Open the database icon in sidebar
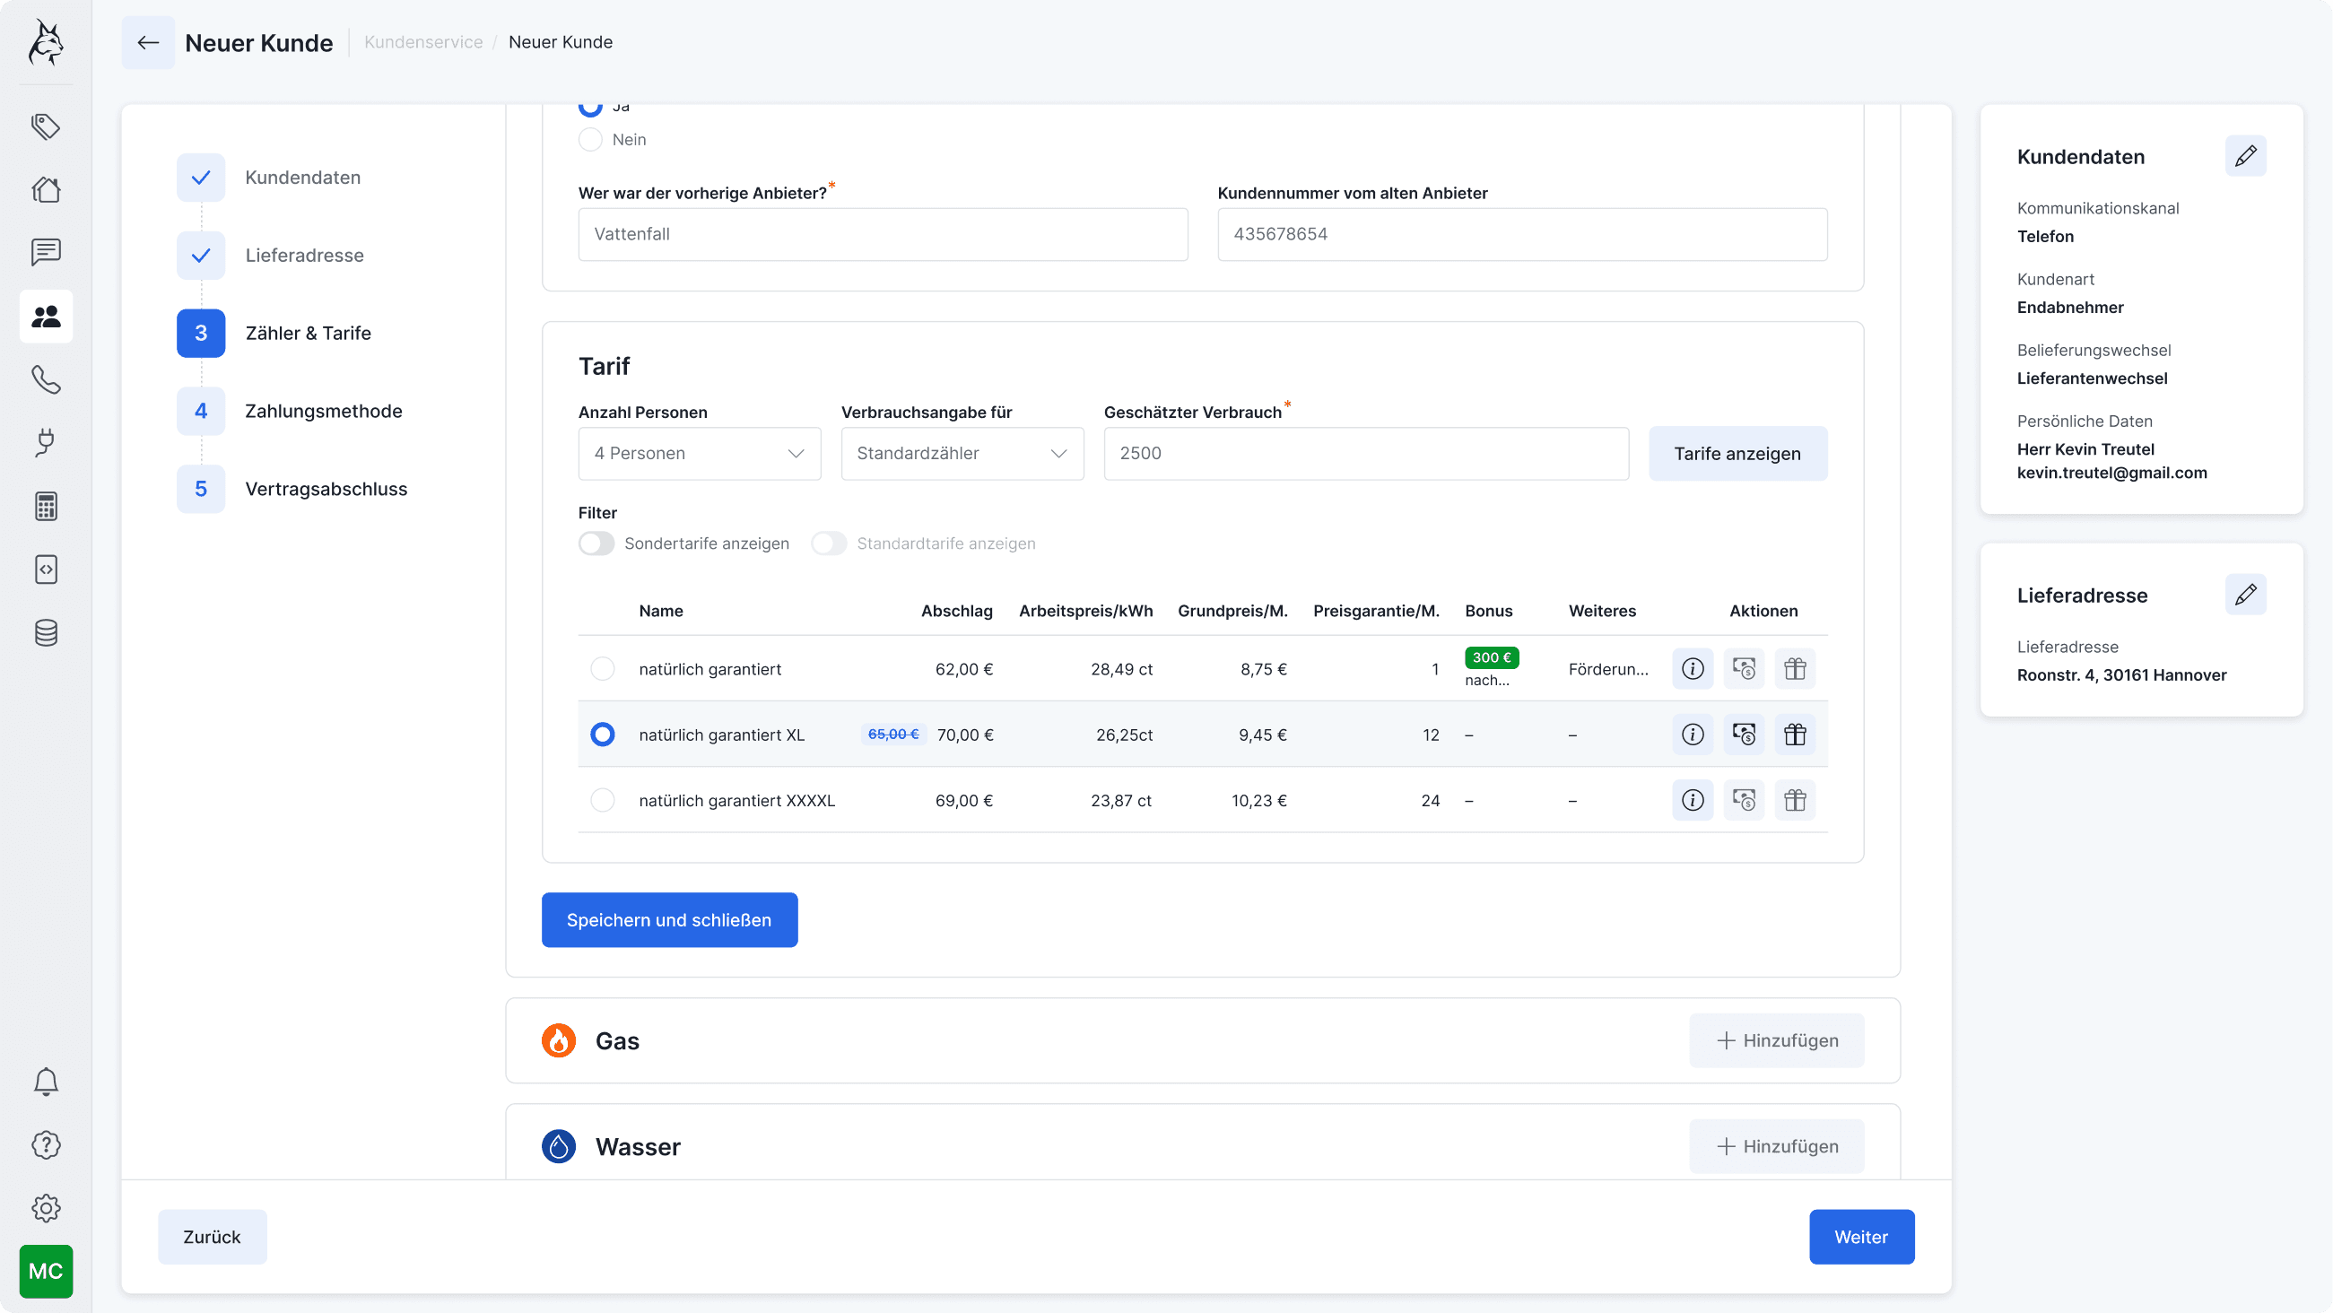 point(45,633)
